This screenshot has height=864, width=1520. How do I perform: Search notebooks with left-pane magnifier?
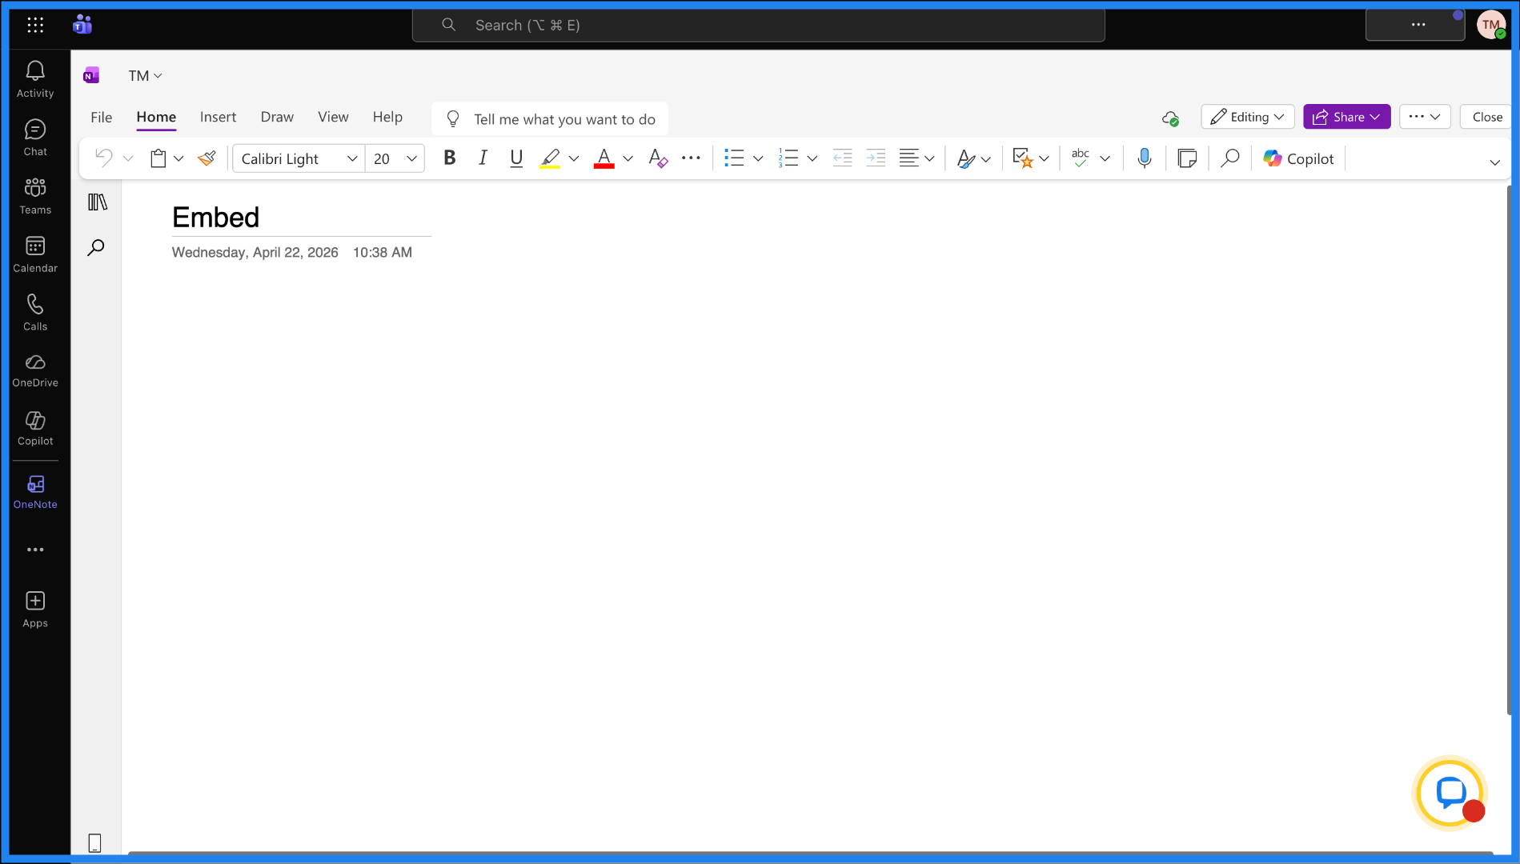click(96, 247)
